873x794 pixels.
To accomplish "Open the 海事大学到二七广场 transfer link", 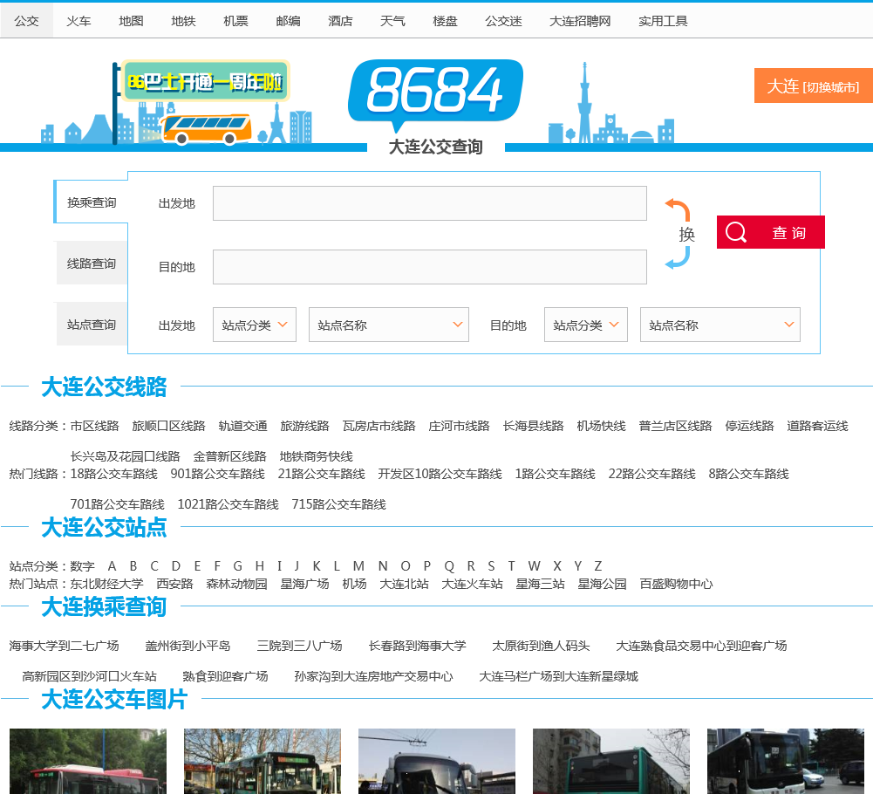I will coord(64,645).
